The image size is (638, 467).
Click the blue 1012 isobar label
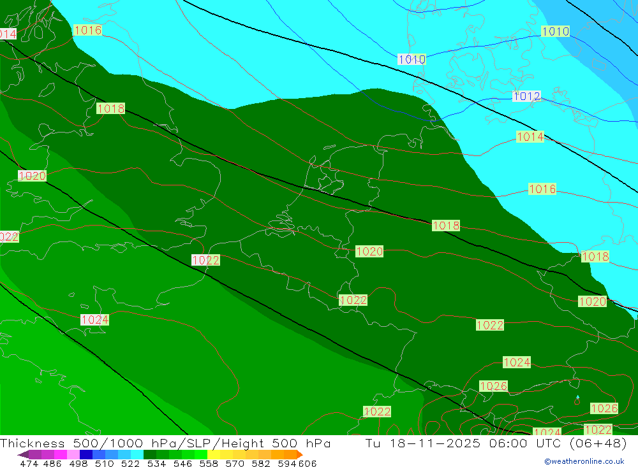526,96
